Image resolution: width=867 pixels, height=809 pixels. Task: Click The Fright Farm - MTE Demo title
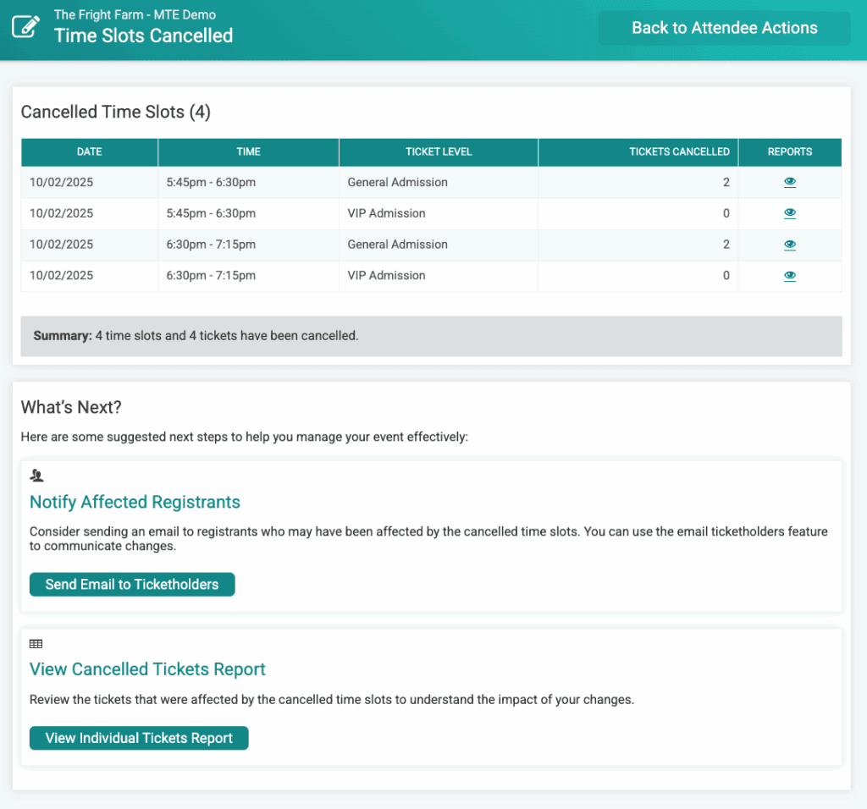[x=135, y=14]
